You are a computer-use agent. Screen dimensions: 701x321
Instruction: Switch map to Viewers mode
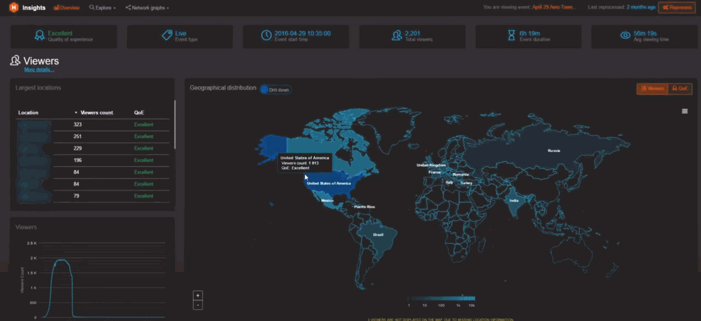coord(652,89)
